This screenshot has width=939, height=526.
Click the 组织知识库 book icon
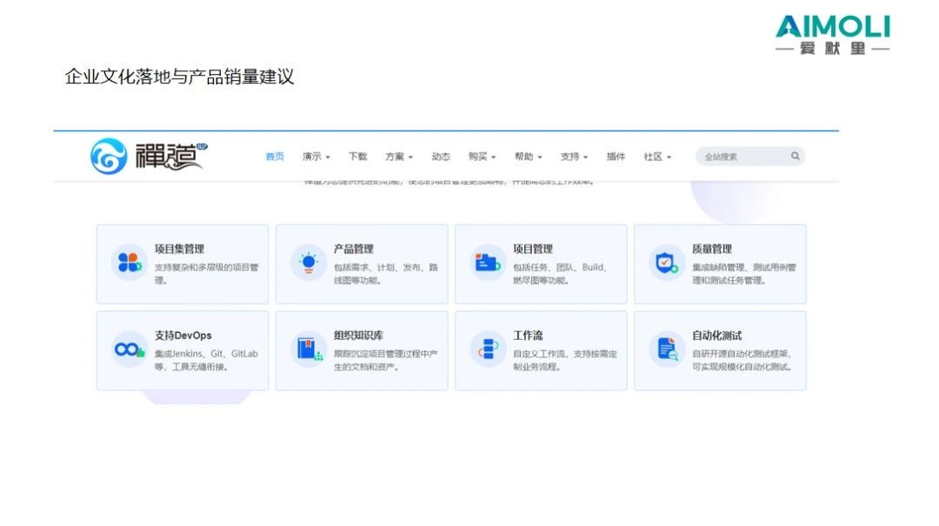(308, 350)
